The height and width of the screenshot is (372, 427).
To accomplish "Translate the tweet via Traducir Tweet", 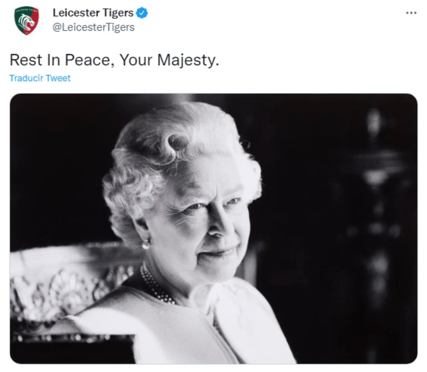I will [x=40, y=78].
